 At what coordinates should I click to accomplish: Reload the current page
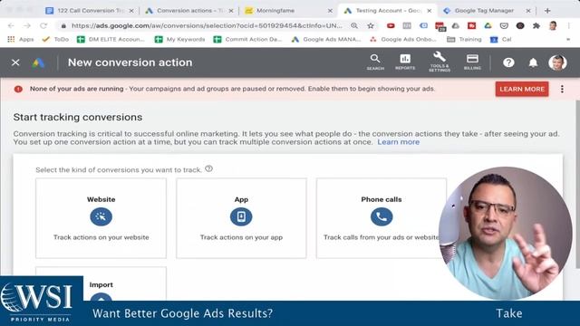[x=43, y=26]
